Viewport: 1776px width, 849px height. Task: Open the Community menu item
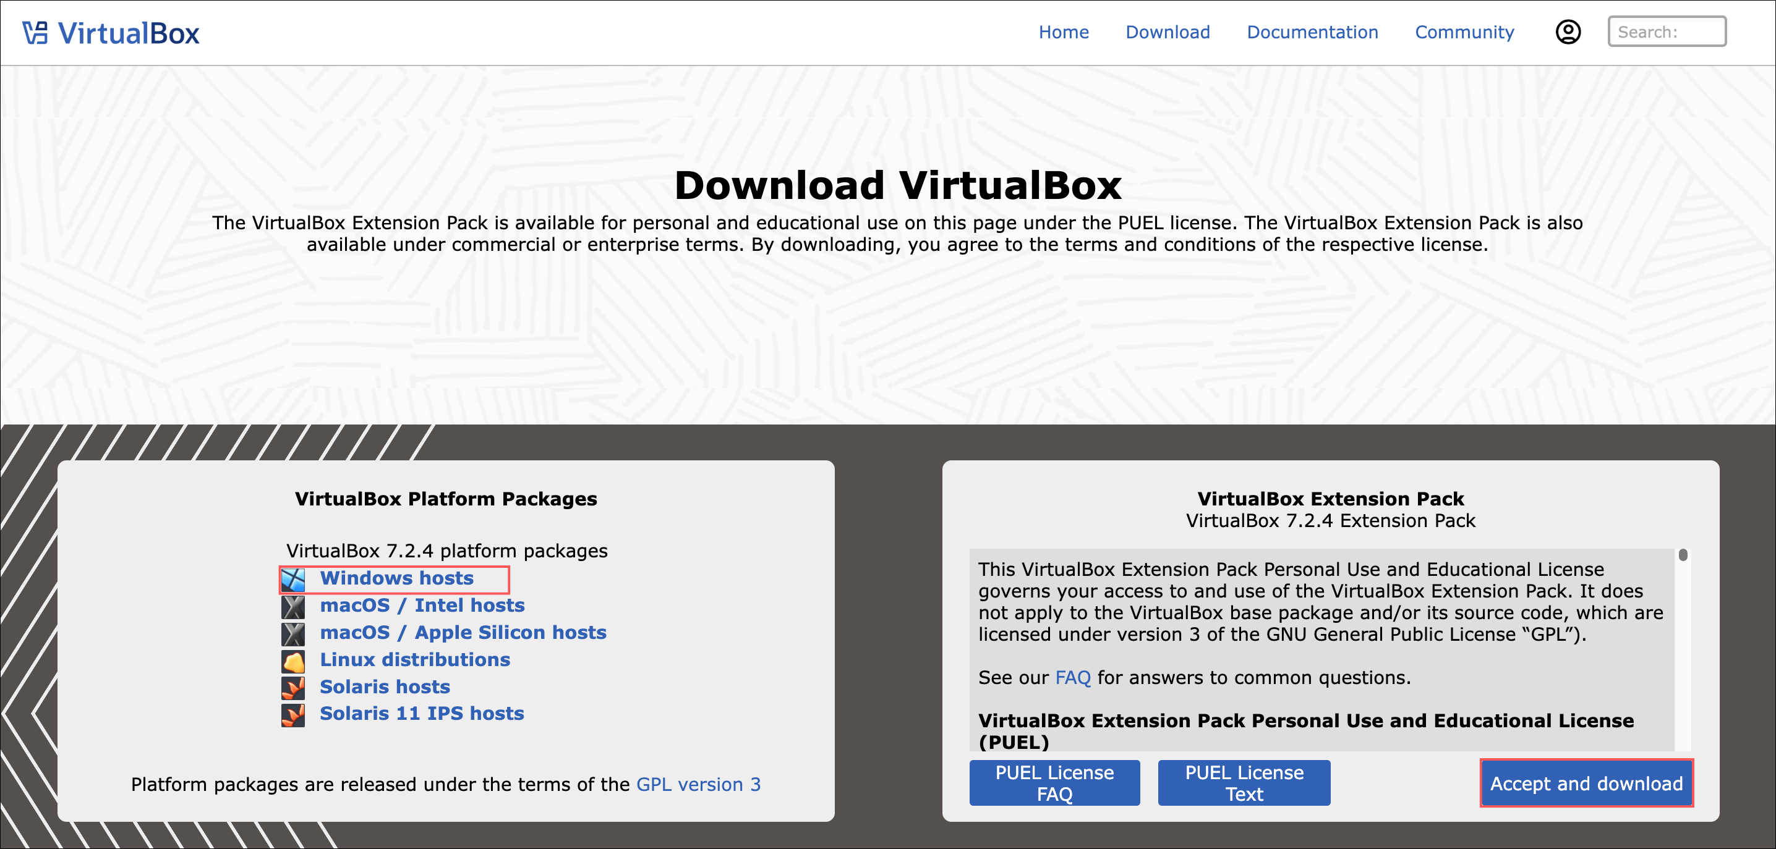click(1464, 32)
